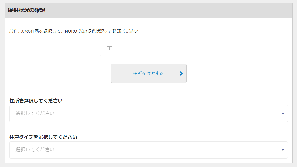297x167 pixels.
Task: Expand the housing type select box at its center
Action: point(149,150)
